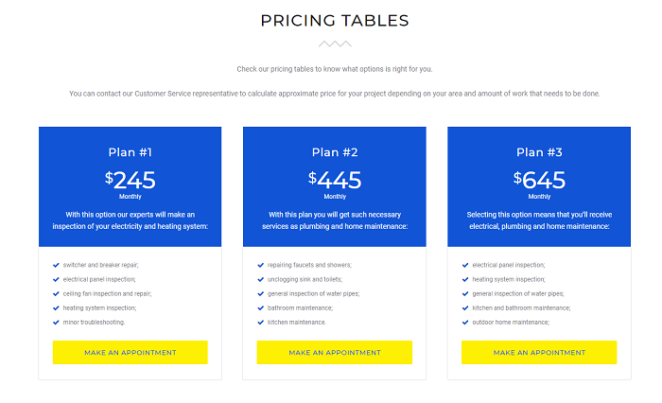662x403 pixels.
Task: Click the $645 price in Plan #3
Action: [x=539, y=180]
